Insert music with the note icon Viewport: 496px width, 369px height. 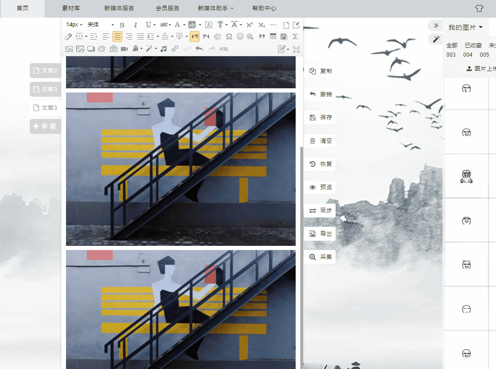[164, 49]
